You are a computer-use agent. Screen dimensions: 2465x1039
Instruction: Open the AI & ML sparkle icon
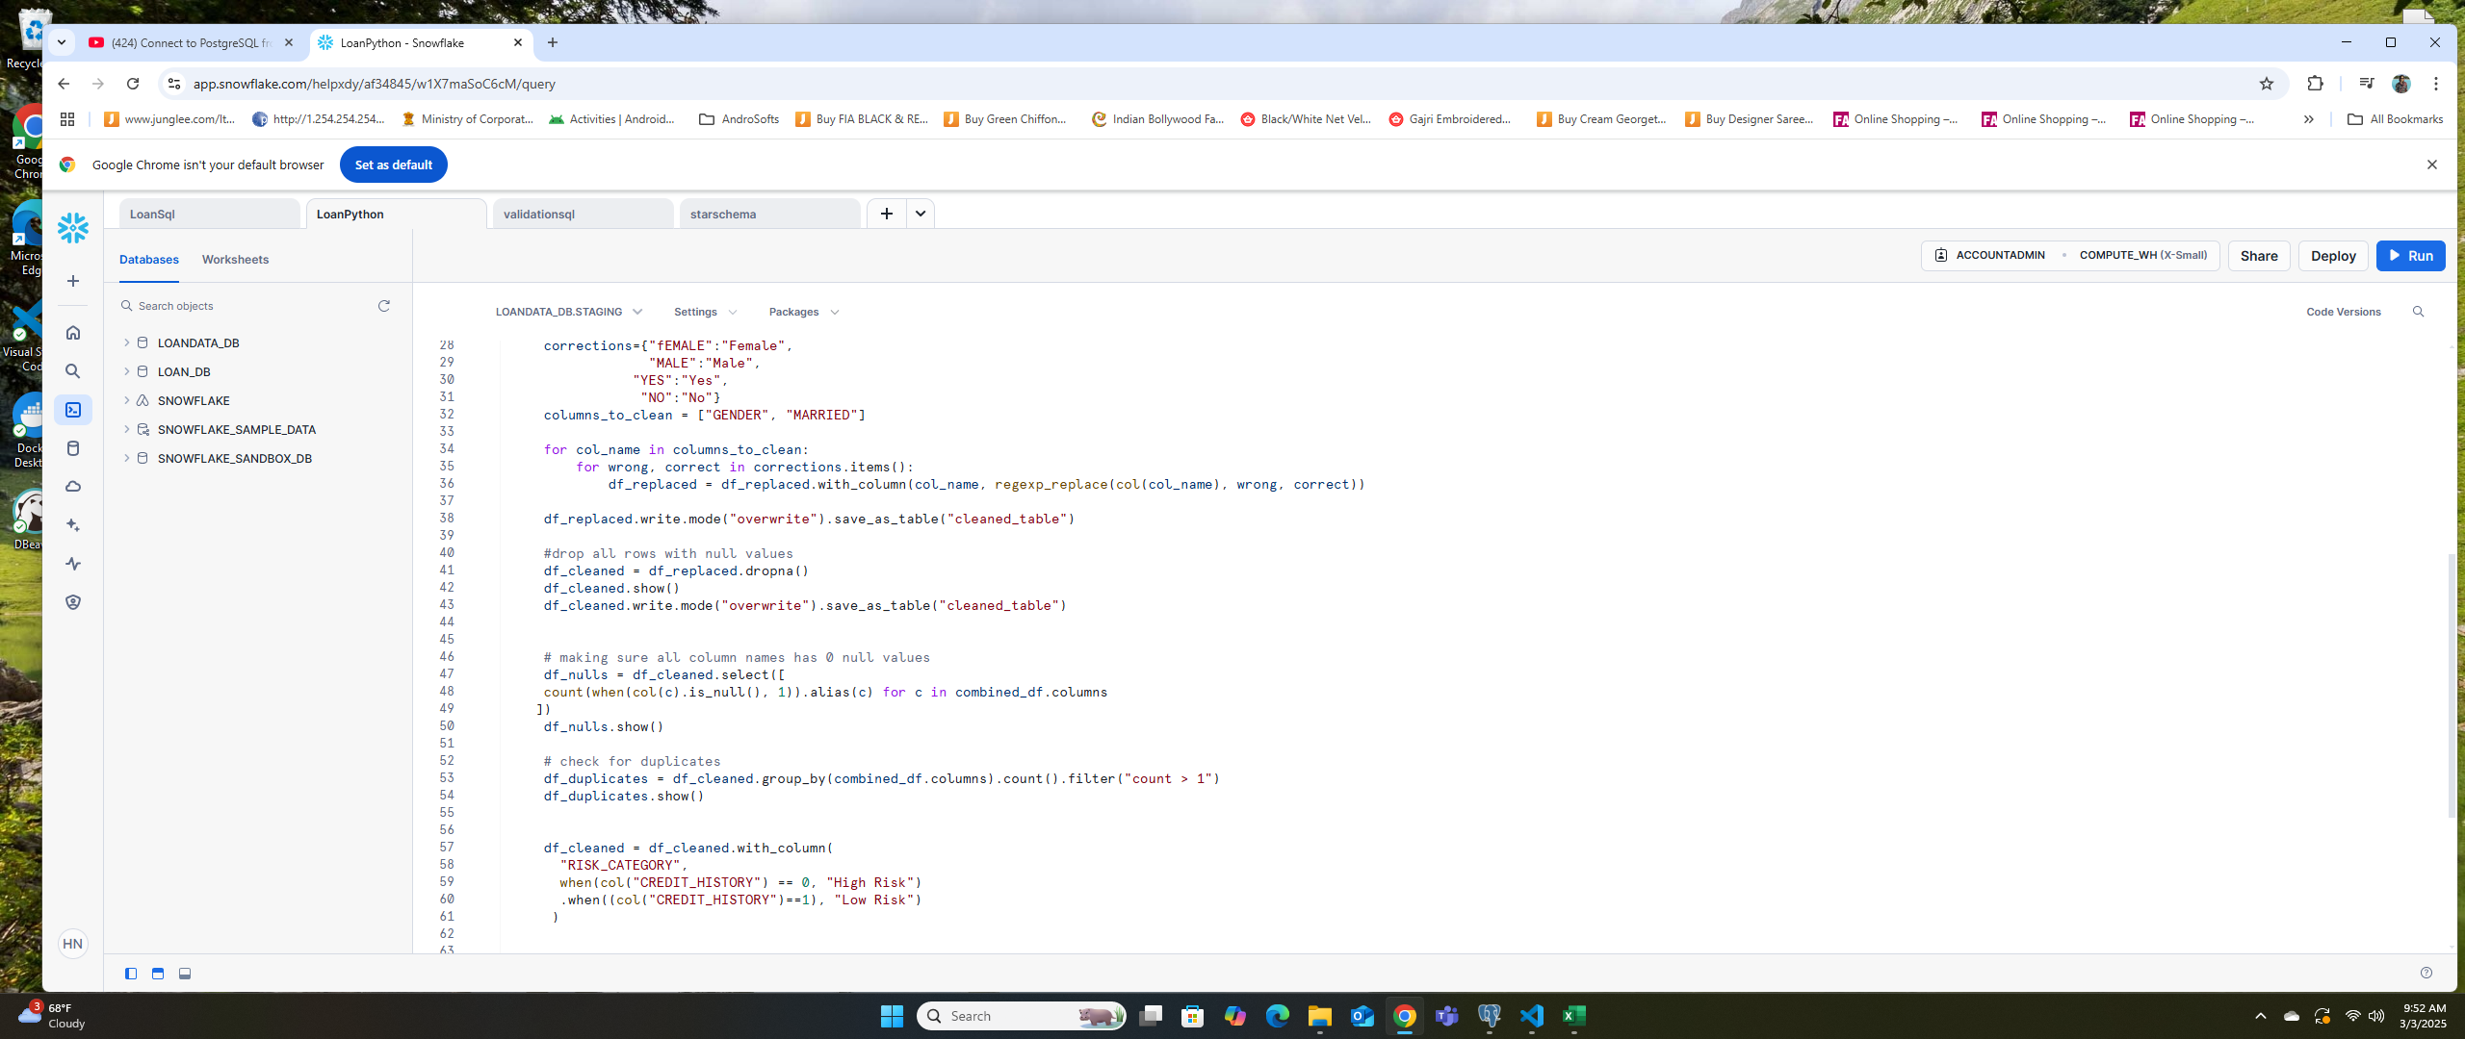(73, 525)
